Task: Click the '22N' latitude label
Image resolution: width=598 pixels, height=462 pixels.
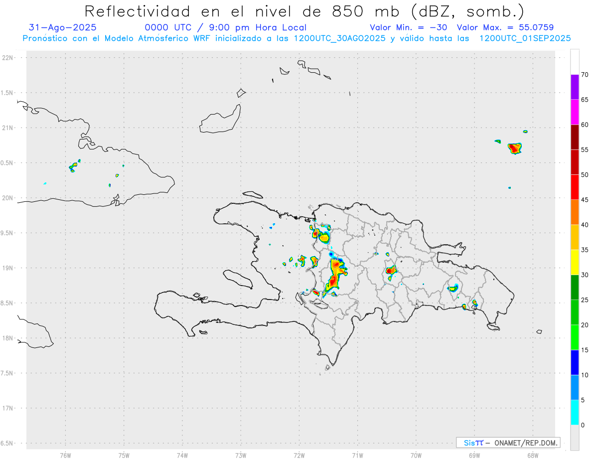Action: (x=8, y=57)
